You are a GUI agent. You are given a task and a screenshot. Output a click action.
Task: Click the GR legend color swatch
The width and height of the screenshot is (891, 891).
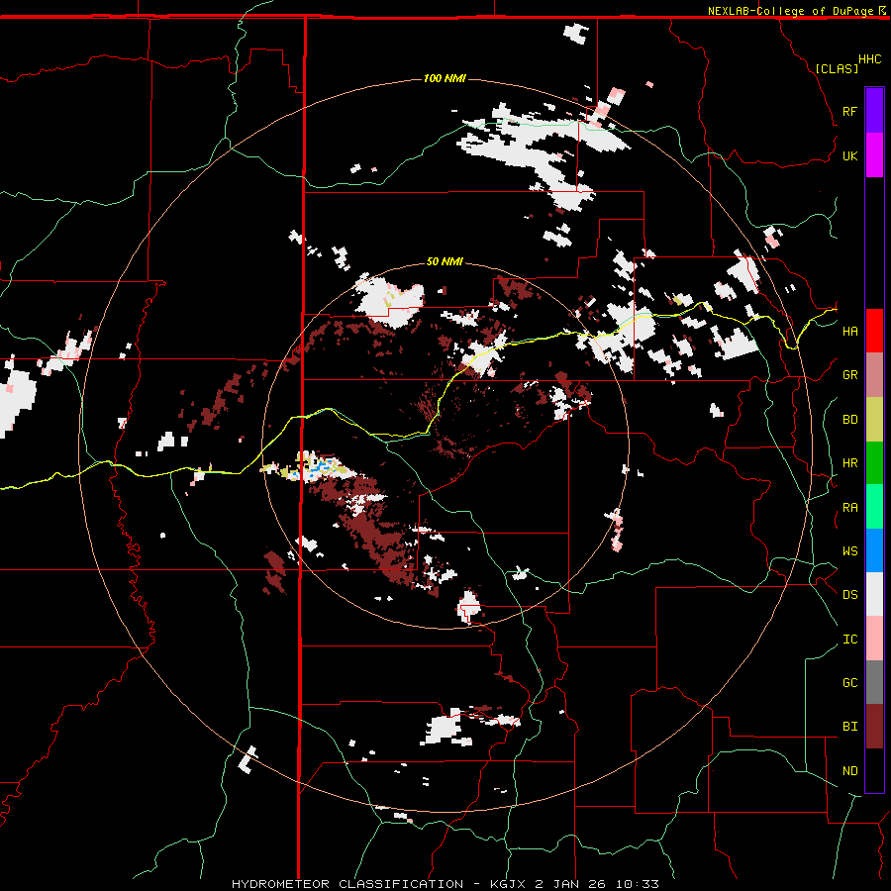click(x=874, y=375)
